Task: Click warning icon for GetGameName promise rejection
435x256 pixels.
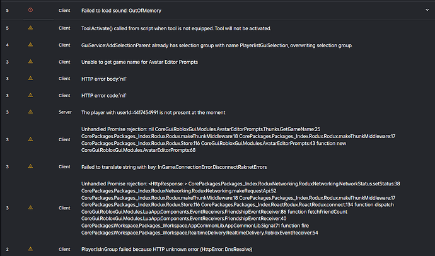Action: click(x=30, y=139)
